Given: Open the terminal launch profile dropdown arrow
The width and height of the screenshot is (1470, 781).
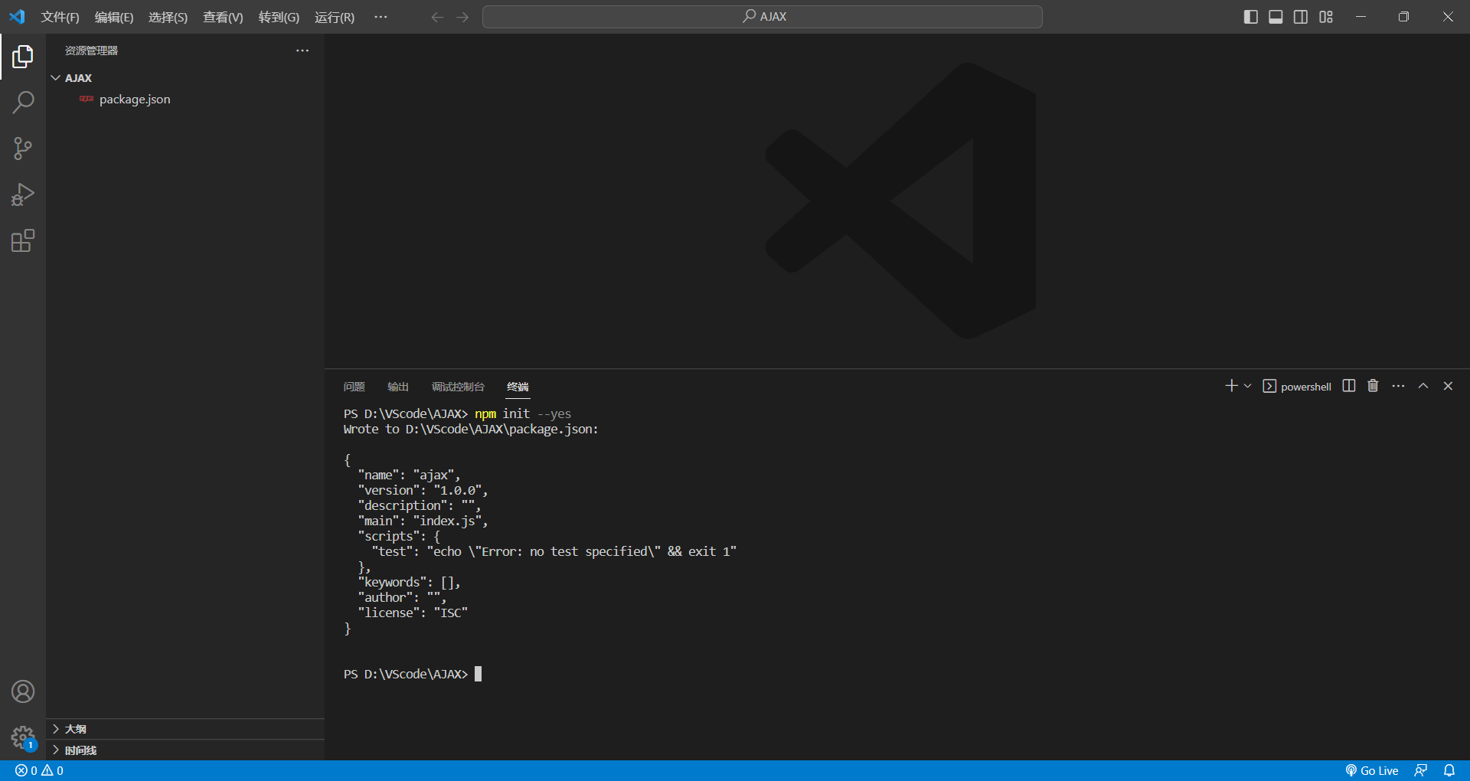Looking at the screenshot, I should click(x=1247, y=386).
